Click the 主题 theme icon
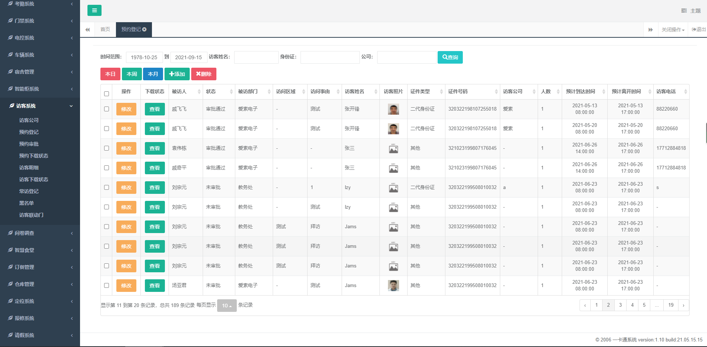Viewport: 707px width, 347px height. [x=684, y=11]
